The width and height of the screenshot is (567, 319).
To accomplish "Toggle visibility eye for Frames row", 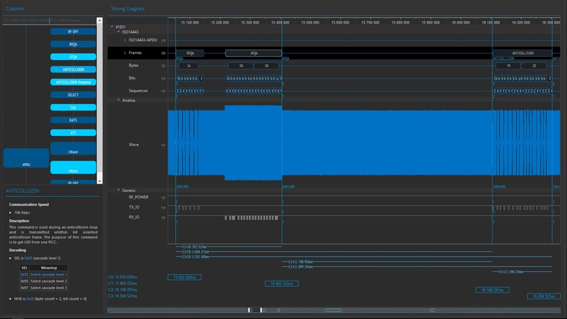I will (163, 53).
